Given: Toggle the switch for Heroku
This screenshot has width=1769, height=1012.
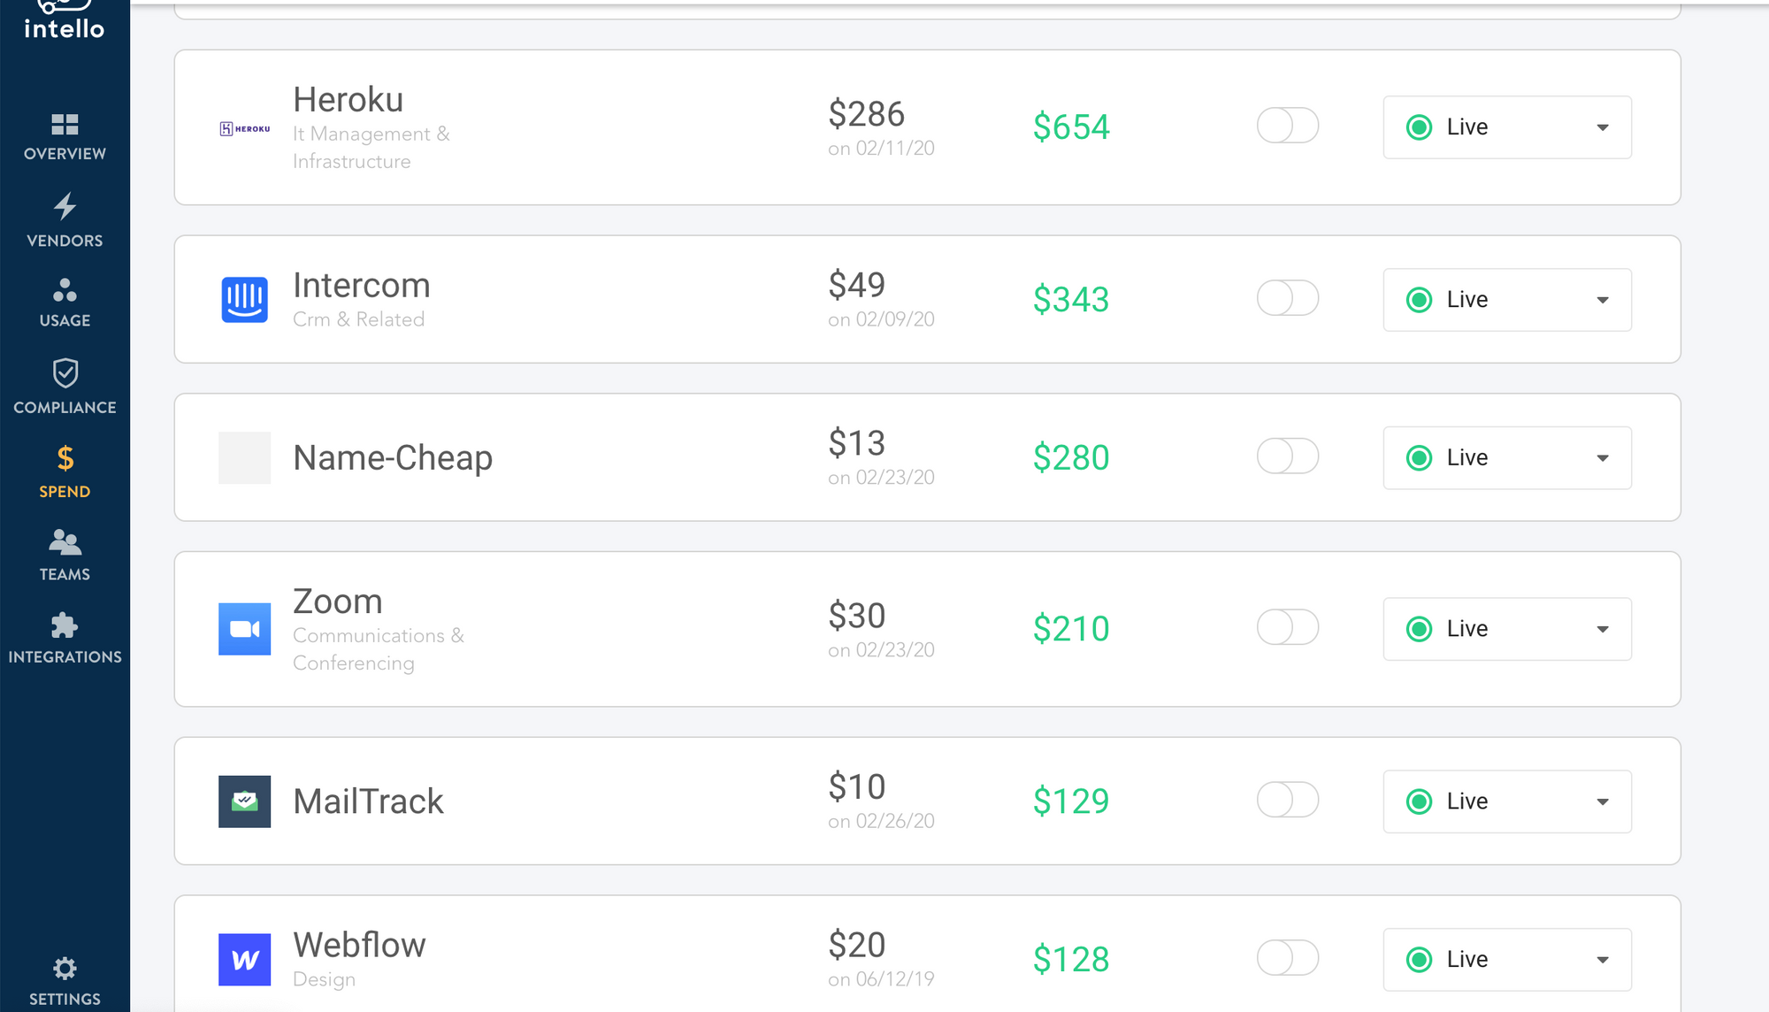Looking at the screenshot, I should (x=1287, y=126).
